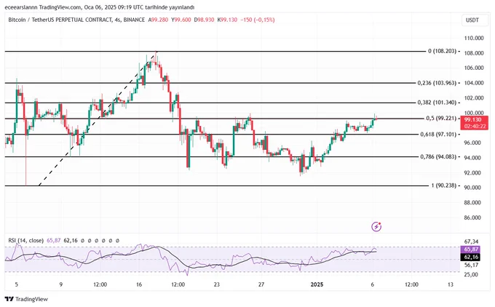
Task: Click the D98.930 low value
Action: pos(204,20)
